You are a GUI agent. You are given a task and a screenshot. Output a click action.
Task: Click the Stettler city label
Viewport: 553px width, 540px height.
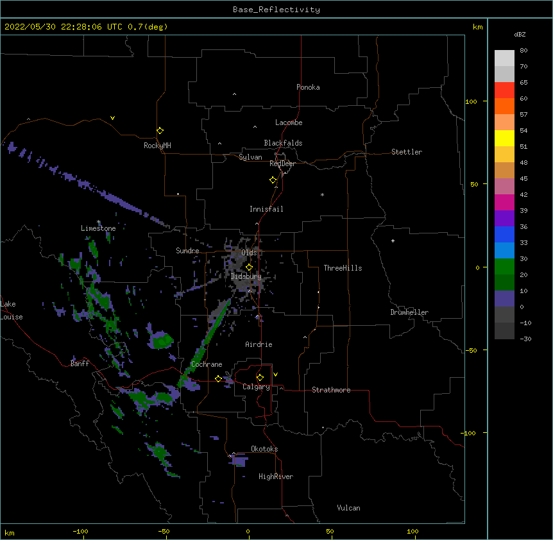click(x=407, y=152)
